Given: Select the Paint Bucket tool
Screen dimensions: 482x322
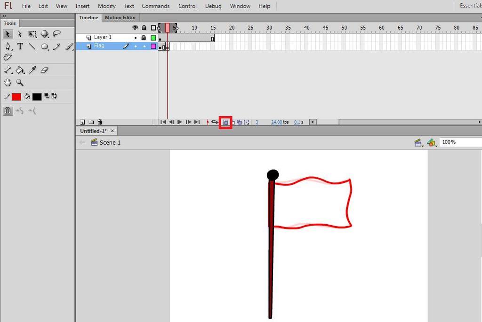Looking at the screenshot, I should pyautogui.click(x=20, y=70).
